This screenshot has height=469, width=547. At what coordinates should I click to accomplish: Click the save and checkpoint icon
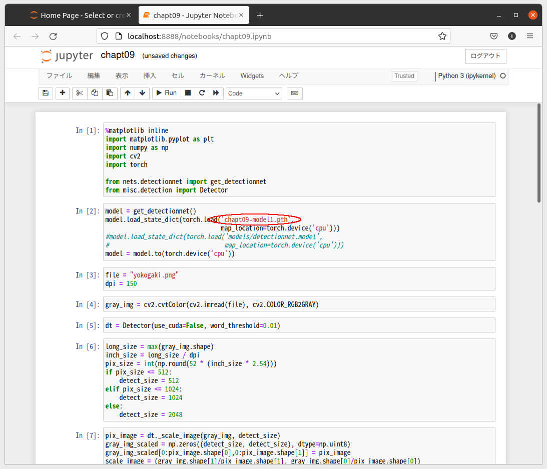tap(46, 93)
